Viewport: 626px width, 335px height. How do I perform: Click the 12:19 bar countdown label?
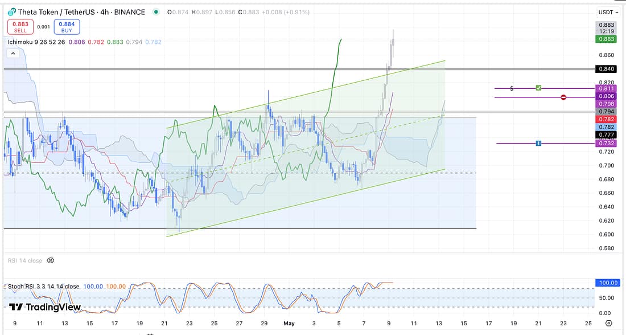click(x=607, y=31)
